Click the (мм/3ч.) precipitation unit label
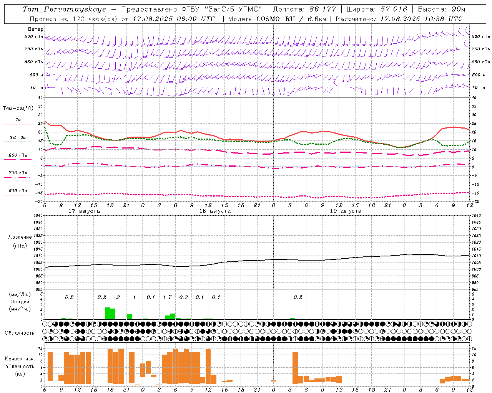492x393 pixels. pos(20,294)
